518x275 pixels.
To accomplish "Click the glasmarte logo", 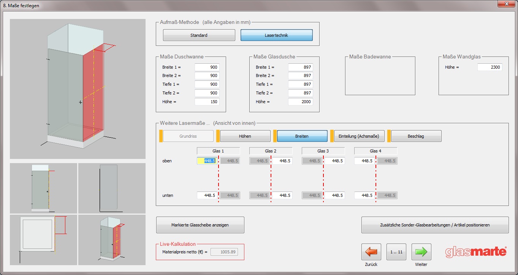I will tap(476, 252).
